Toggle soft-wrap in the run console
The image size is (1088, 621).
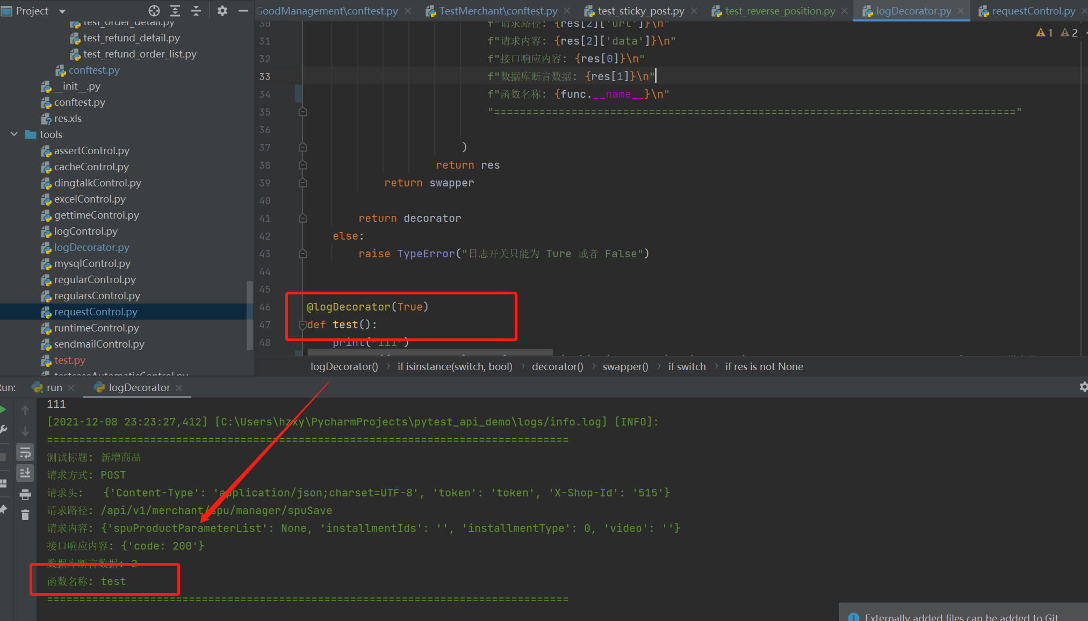pos(26,453)
